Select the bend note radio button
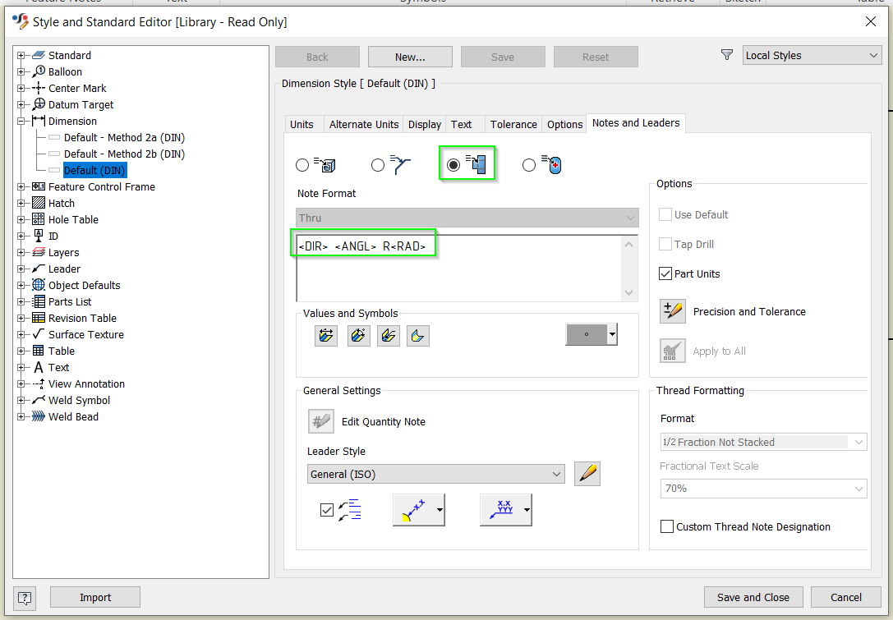 (453, 165)
